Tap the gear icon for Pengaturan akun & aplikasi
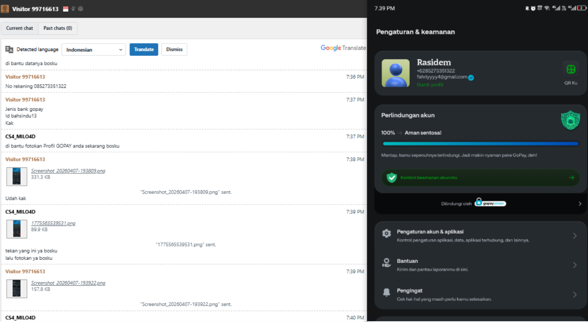588x322 pixels. (386, 233)
